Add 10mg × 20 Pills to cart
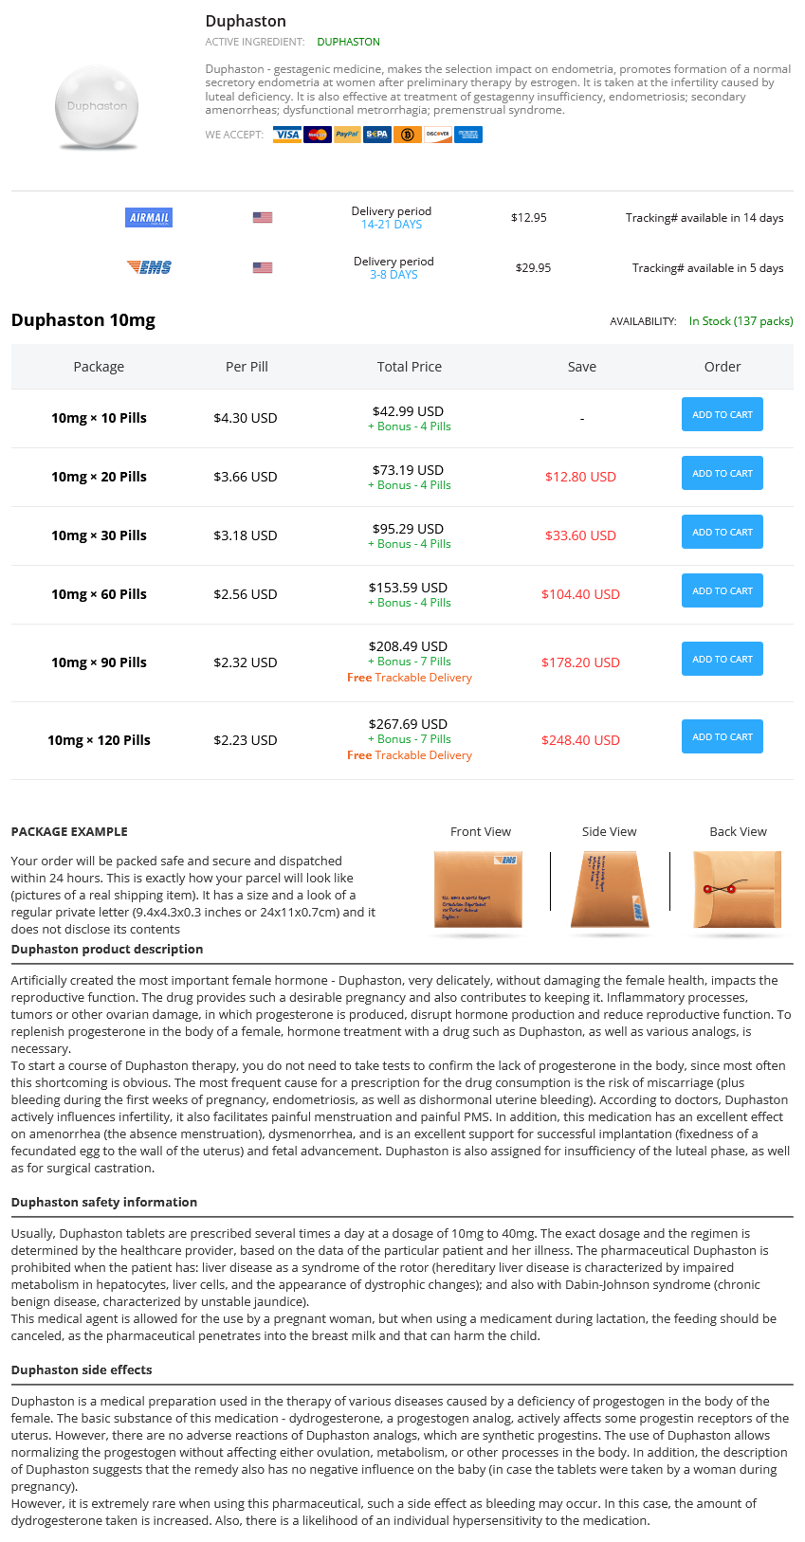 (x=722, y=474)
